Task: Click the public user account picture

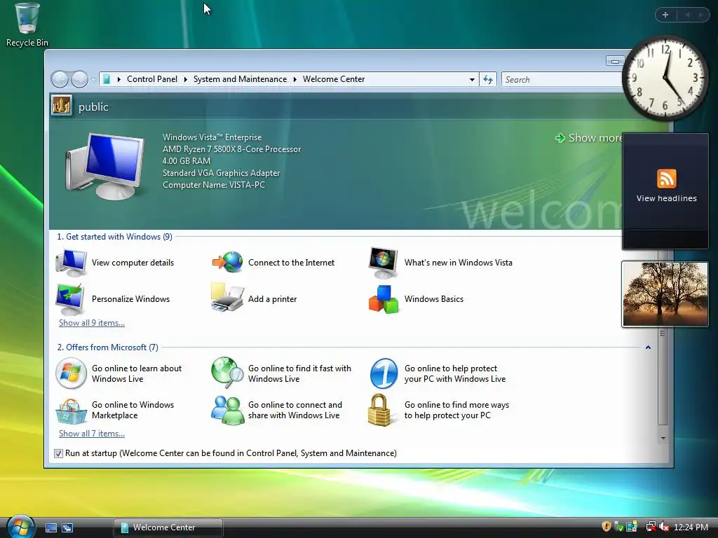Action: (62, 106)
